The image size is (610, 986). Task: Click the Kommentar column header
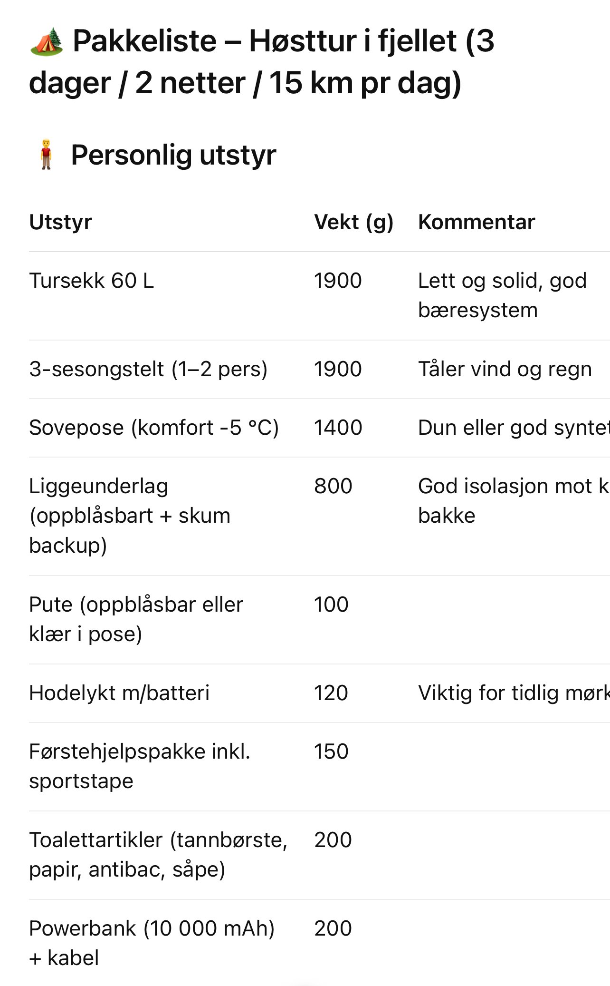tap(477, 222)
